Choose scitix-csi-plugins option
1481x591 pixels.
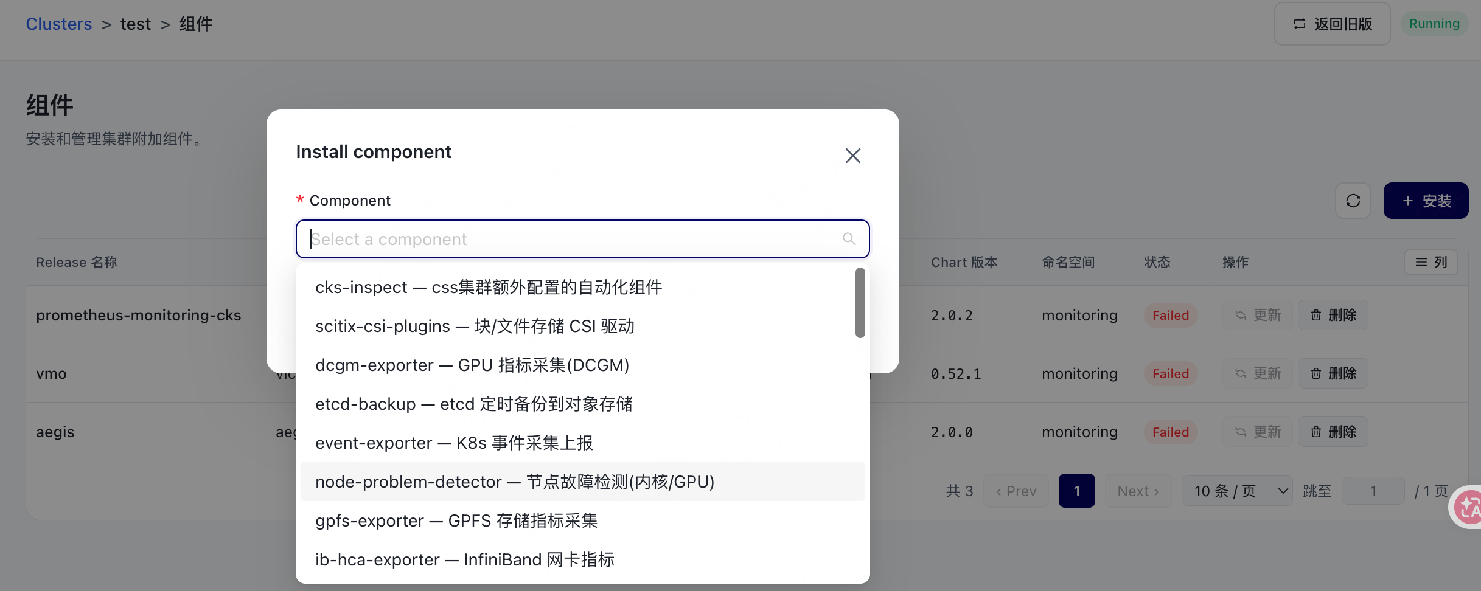tap(582, 326)
